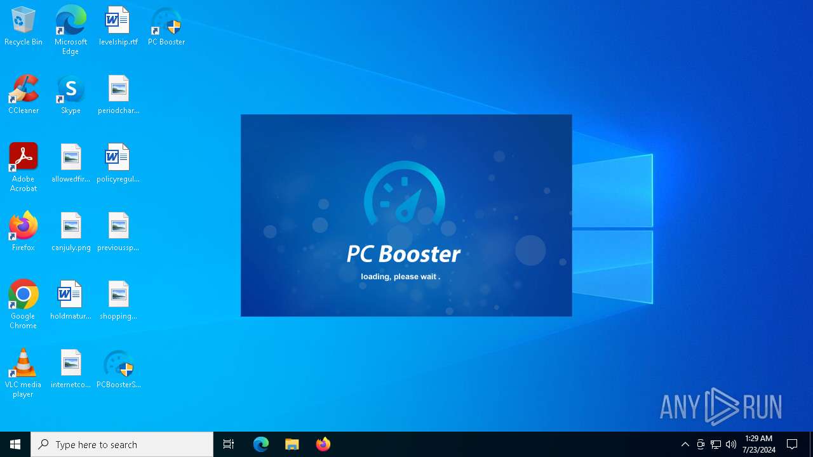Viewport: 813px width, 457px height.
Task: Open Edge from the taskbar
Action: [261, 444]
